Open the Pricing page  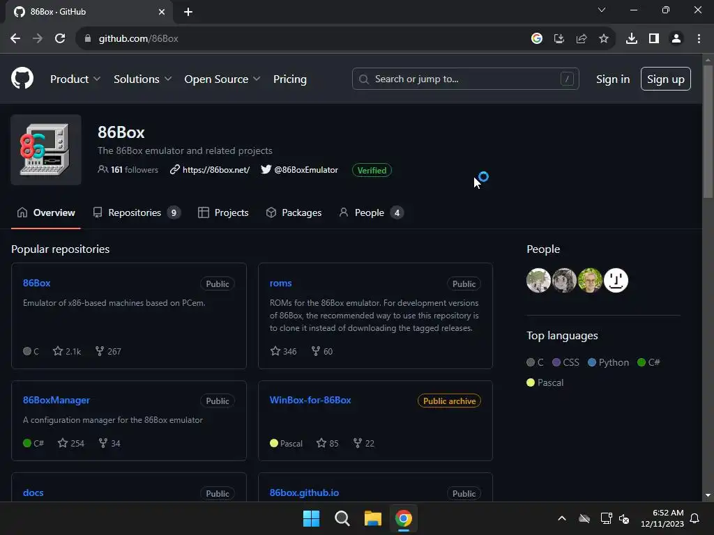[x=289, y=79]
